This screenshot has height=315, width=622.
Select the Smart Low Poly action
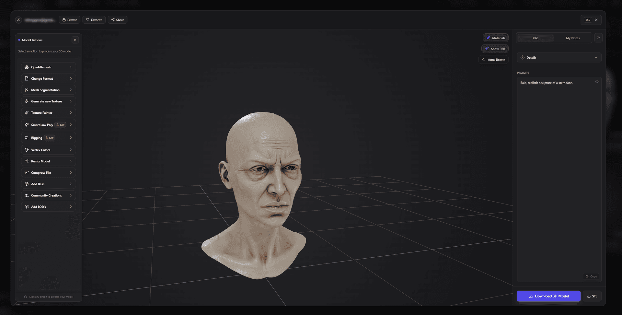pos(48,124)
